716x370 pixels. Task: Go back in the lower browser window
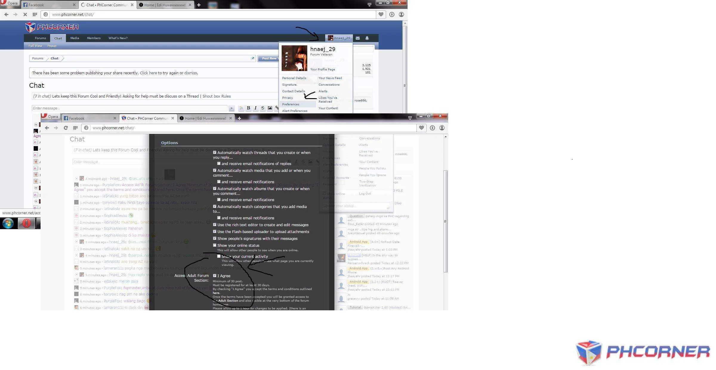pos(47,128)
